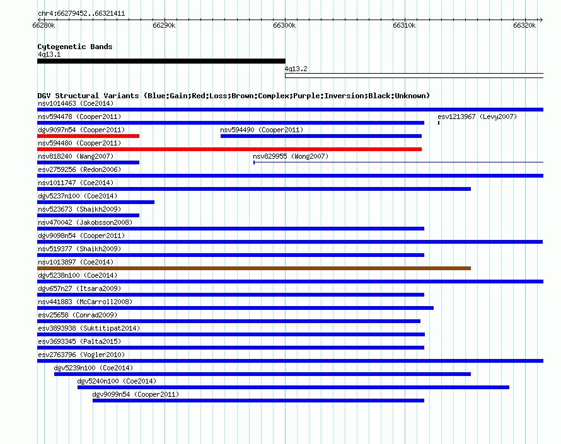Select the black 4q13.1 band bar

pos(161,61)
